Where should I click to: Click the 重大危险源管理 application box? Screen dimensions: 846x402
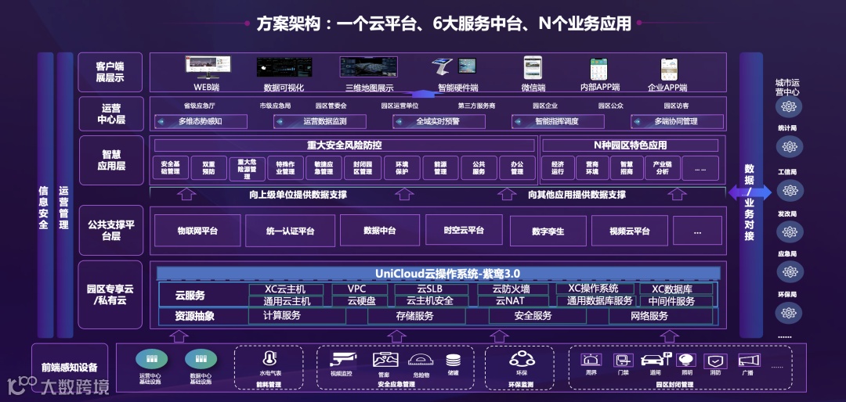pyautogui.click(x=247, y=167)
